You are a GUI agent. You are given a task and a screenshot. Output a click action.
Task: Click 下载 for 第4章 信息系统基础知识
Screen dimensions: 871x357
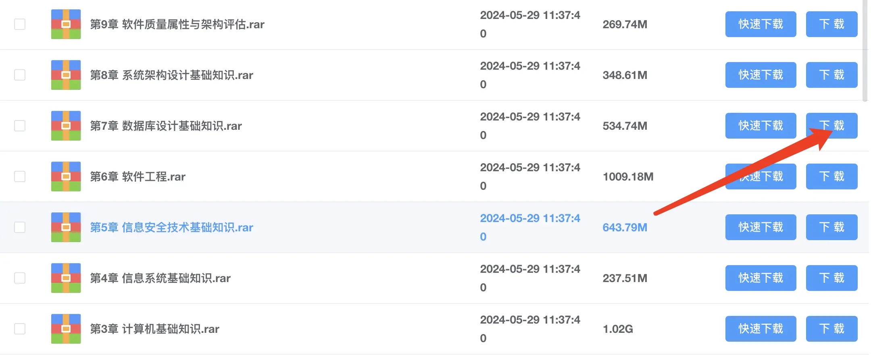831,278
